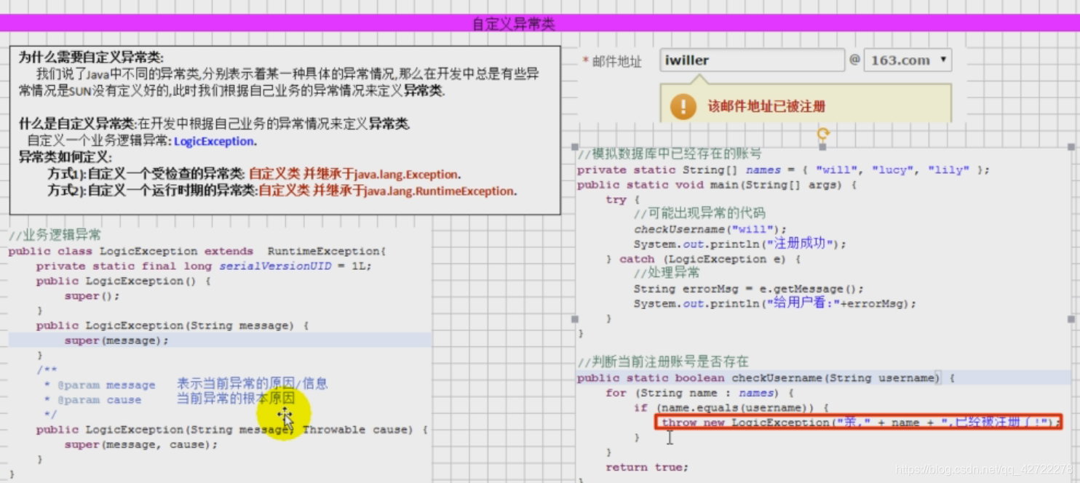
Task: Click the '方式2):自定义一个运行时期的异常类:' text
Action: pos(152,191)
